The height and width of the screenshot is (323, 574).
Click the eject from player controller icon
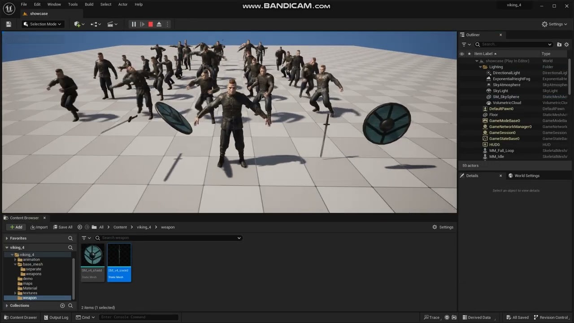pyautogui.click(x=159, y=24)
